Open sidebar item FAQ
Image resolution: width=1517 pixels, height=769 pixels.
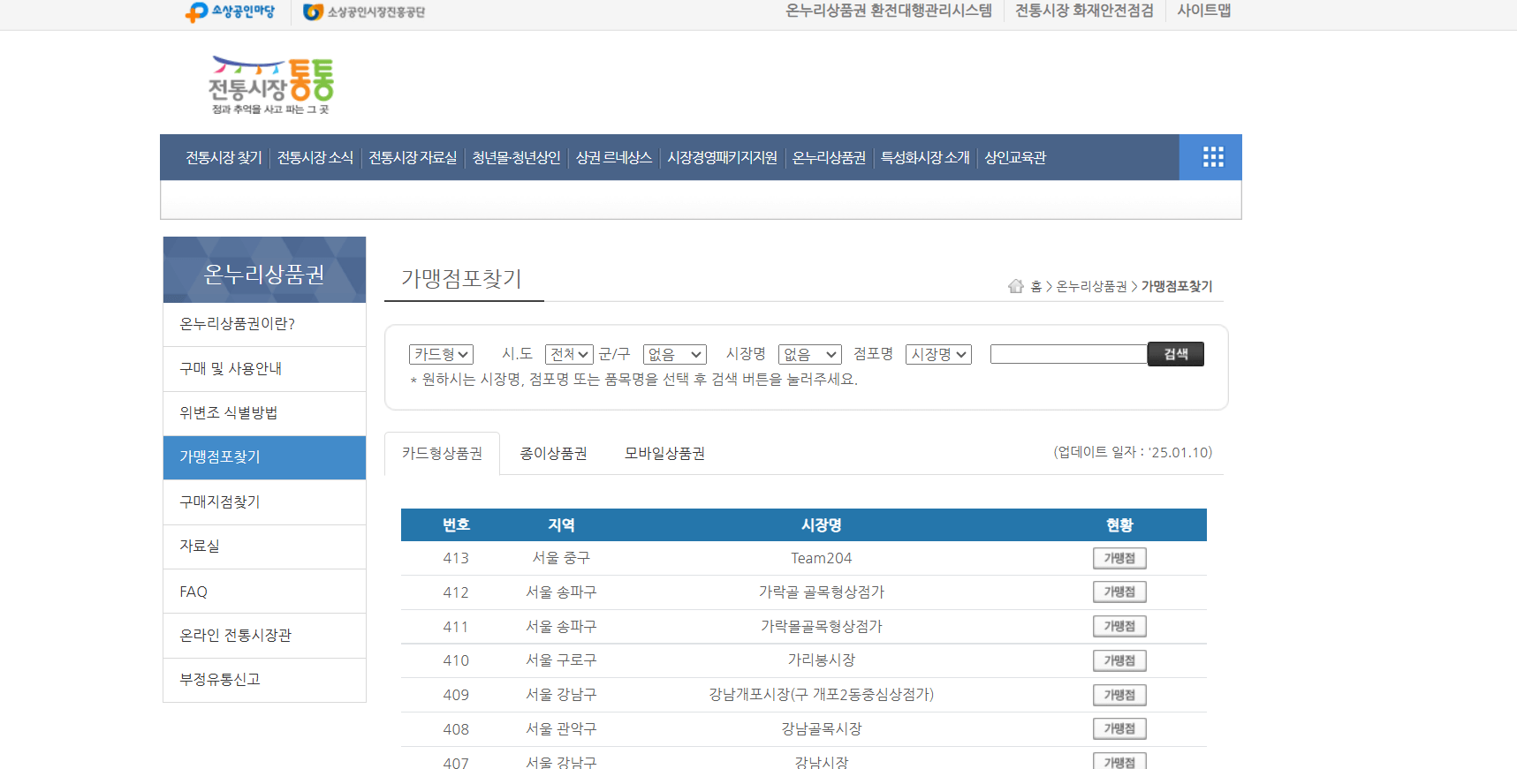click(264, 592)
